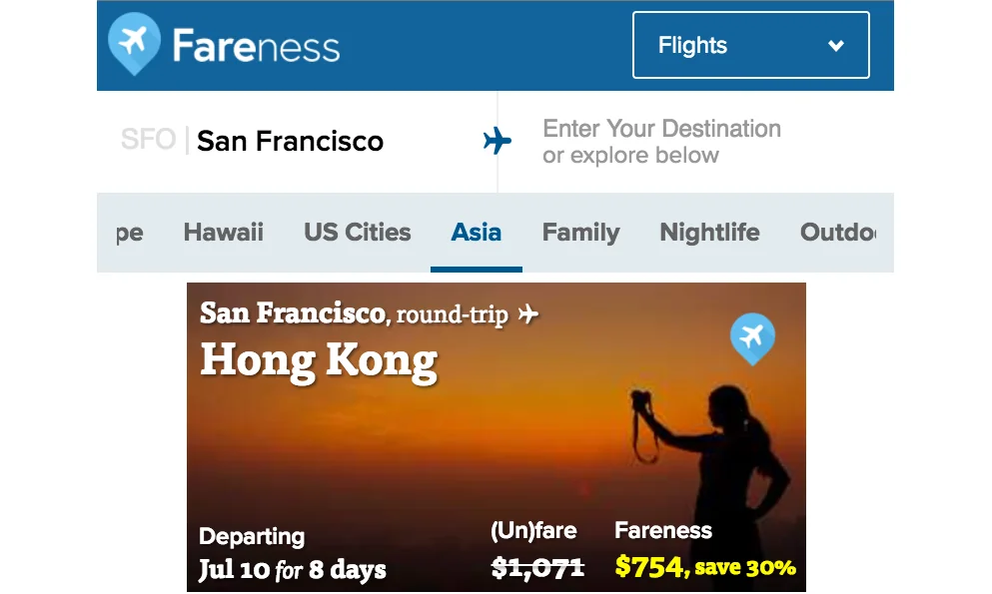Image resolution: width=992 pixels, height=594 pixels.
Task: Click the Enter Your Destination field
Action: click(661, 140)
